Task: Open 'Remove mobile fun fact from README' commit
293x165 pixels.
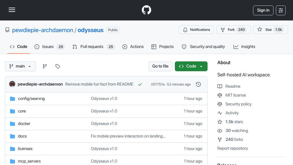Action: (99, 84)
